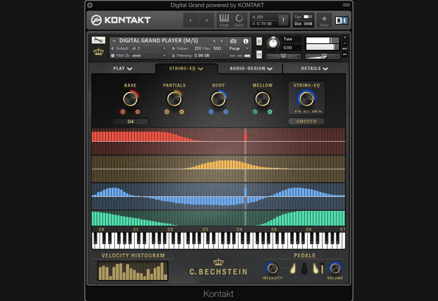Open the View plus menu
438x301 pixels.
(x=324, y=21)
